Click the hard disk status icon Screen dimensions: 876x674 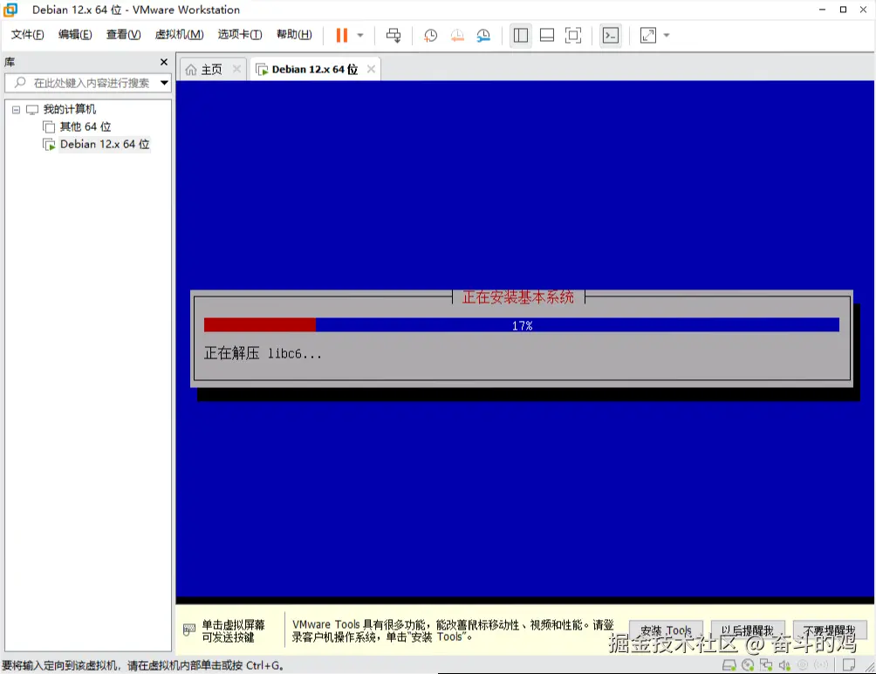click(730, 664)
